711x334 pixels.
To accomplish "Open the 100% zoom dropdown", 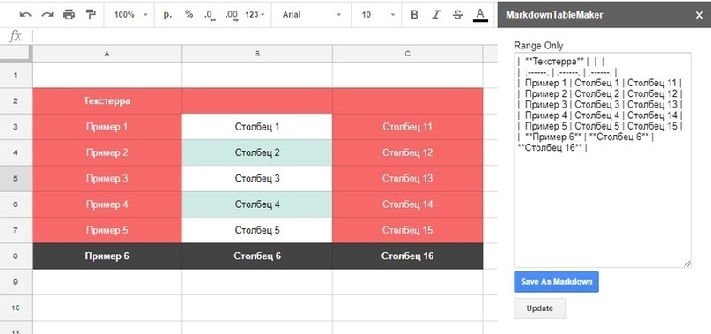I will pos(130,15).
